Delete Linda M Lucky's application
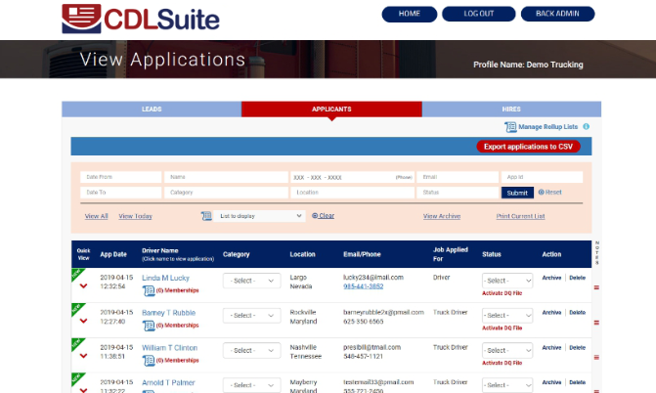This screenshot has height=393, width=656. [x=578, y=278]
